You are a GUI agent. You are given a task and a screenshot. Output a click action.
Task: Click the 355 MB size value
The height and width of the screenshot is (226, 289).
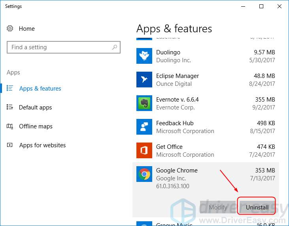coord(265,100)
